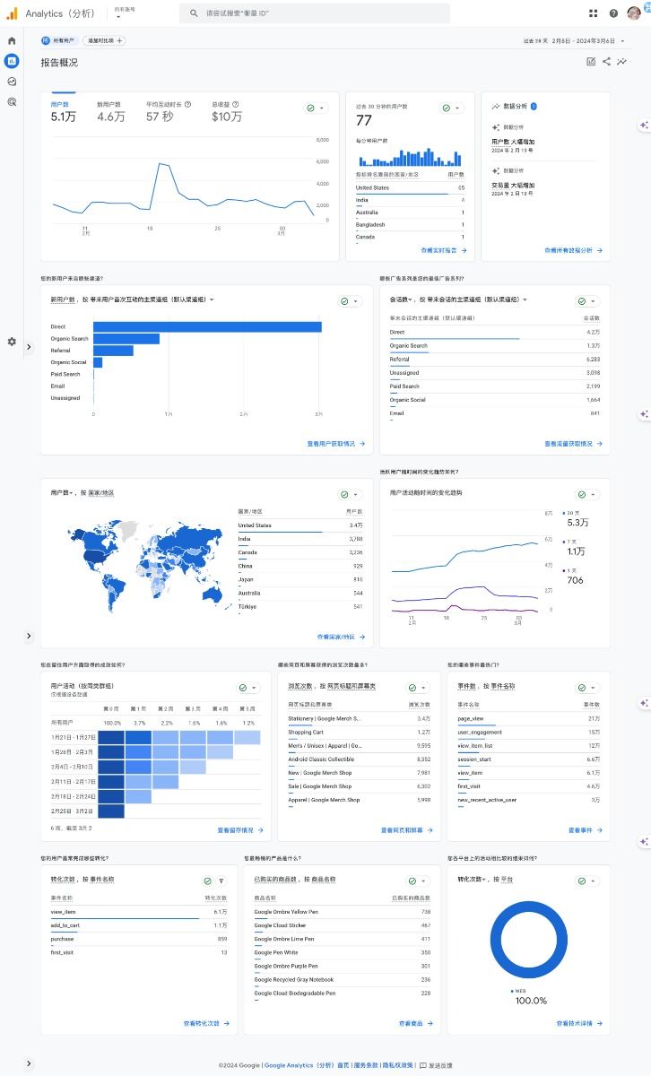Open the Explore icon in left sidebar
The height and width of the screenshot is (1076, 651).
tap(12, 82)
